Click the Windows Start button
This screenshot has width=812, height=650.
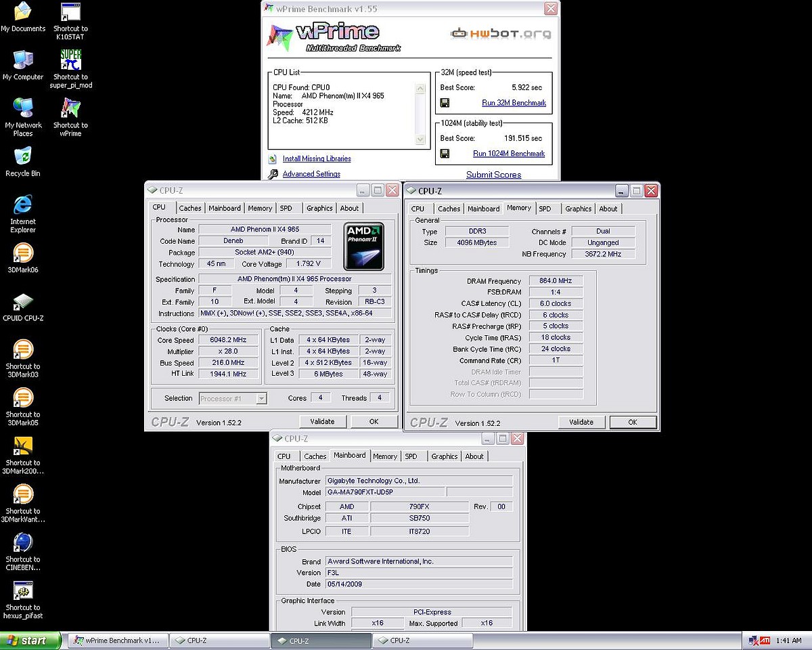point(30,641)
